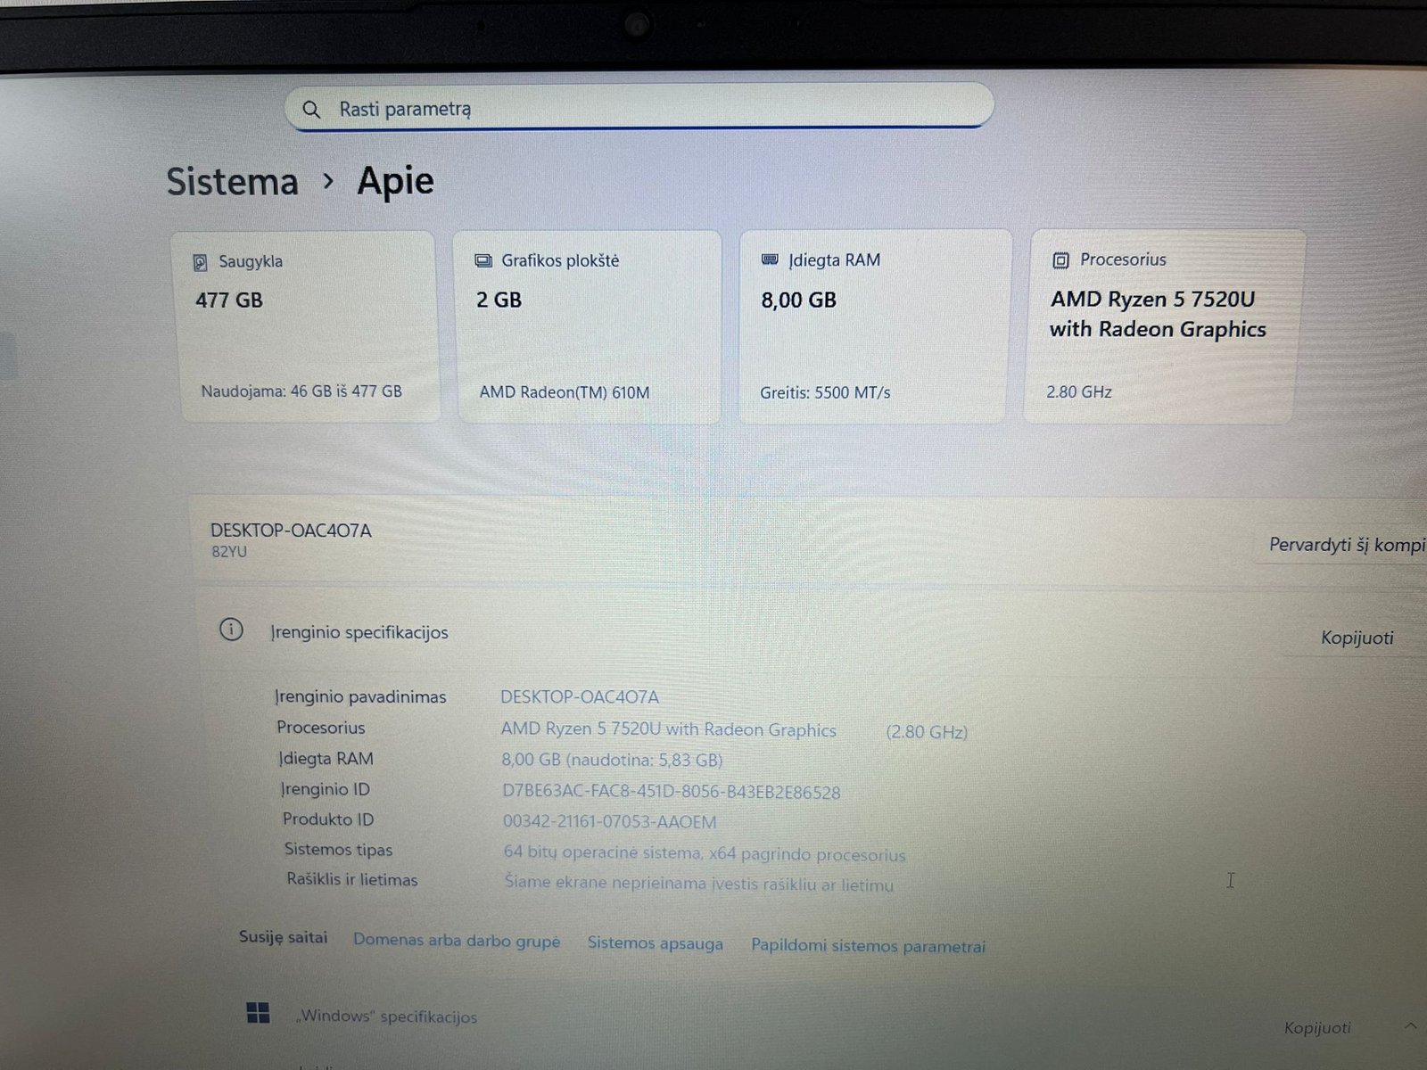Click the Windows logo beside „Windows“ specifikacijos
This screenshot has height=1070, width=1427.
pos(258,1013)
